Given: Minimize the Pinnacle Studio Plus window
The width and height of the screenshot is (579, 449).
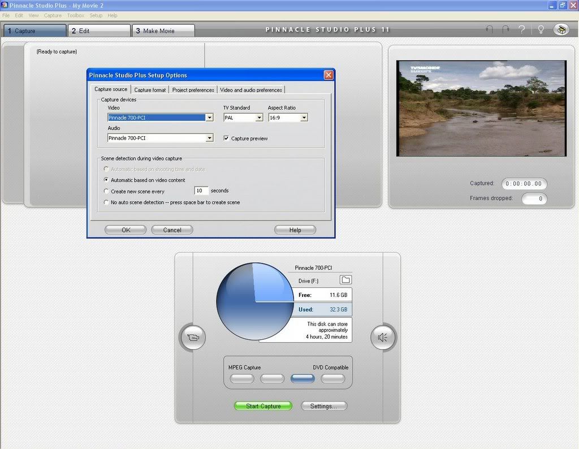Looking at the screenshot, I should (552, 5).
